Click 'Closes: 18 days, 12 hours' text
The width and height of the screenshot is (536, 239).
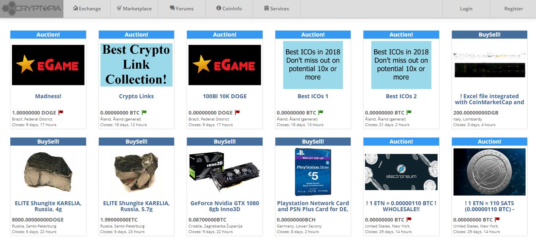coord(124,125)
